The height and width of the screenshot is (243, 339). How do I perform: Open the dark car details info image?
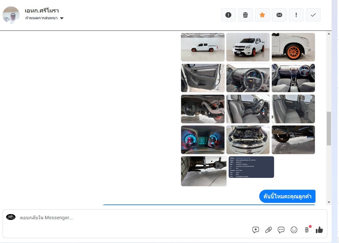(251, 167)
